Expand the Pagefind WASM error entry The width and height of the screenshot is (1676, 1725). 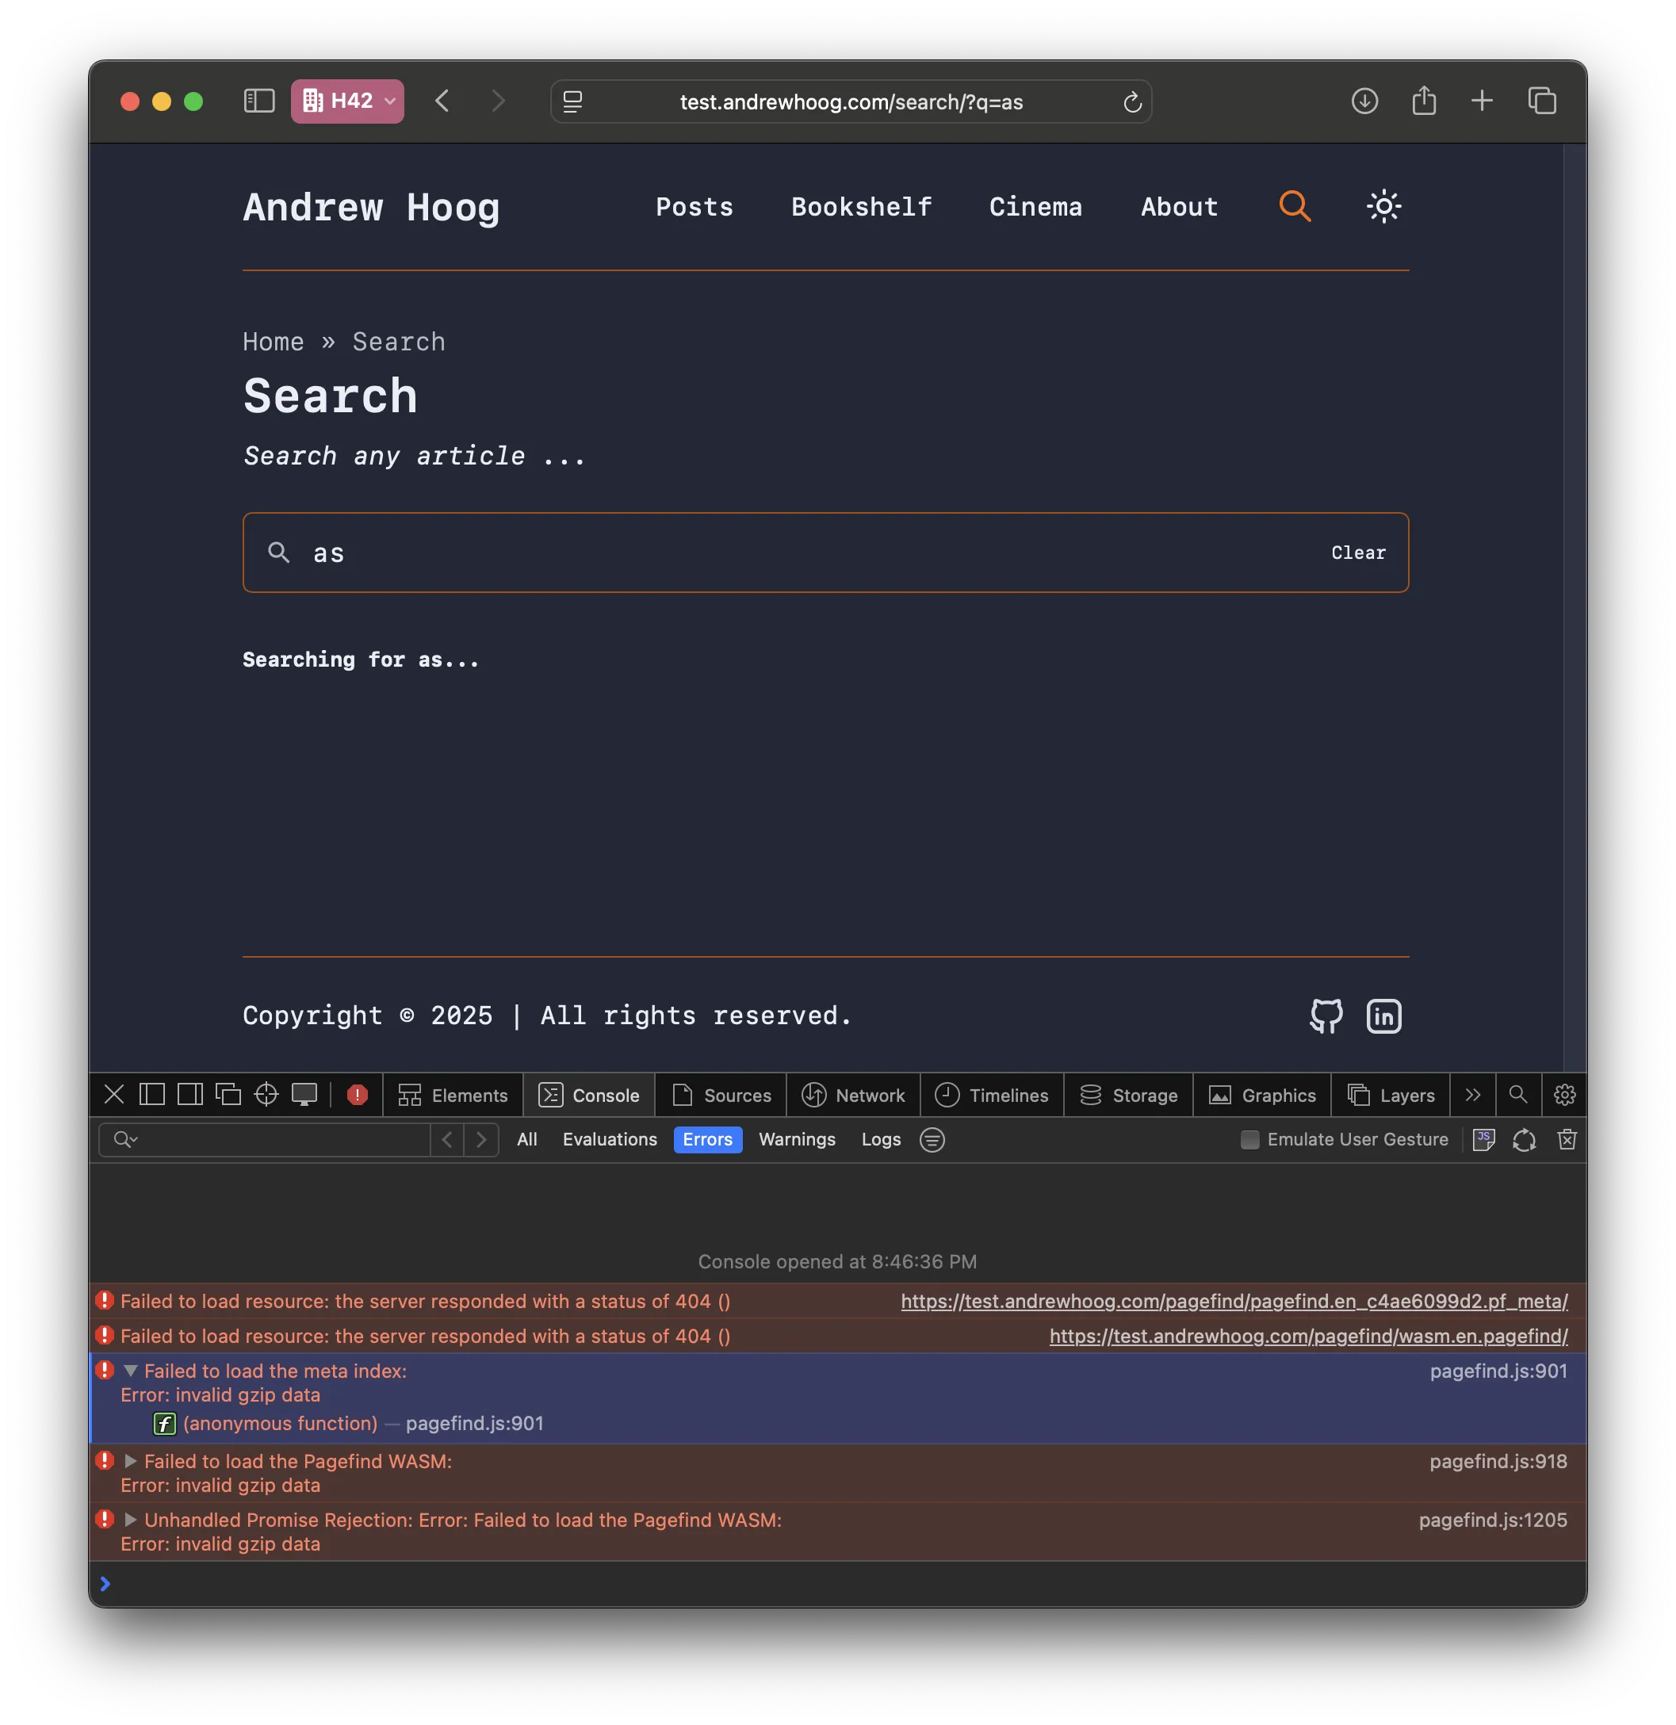(130, 1461)
